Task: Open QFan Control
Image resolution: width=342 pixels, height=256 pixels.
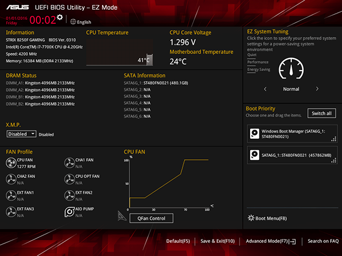Action: [x=152, y=218]
